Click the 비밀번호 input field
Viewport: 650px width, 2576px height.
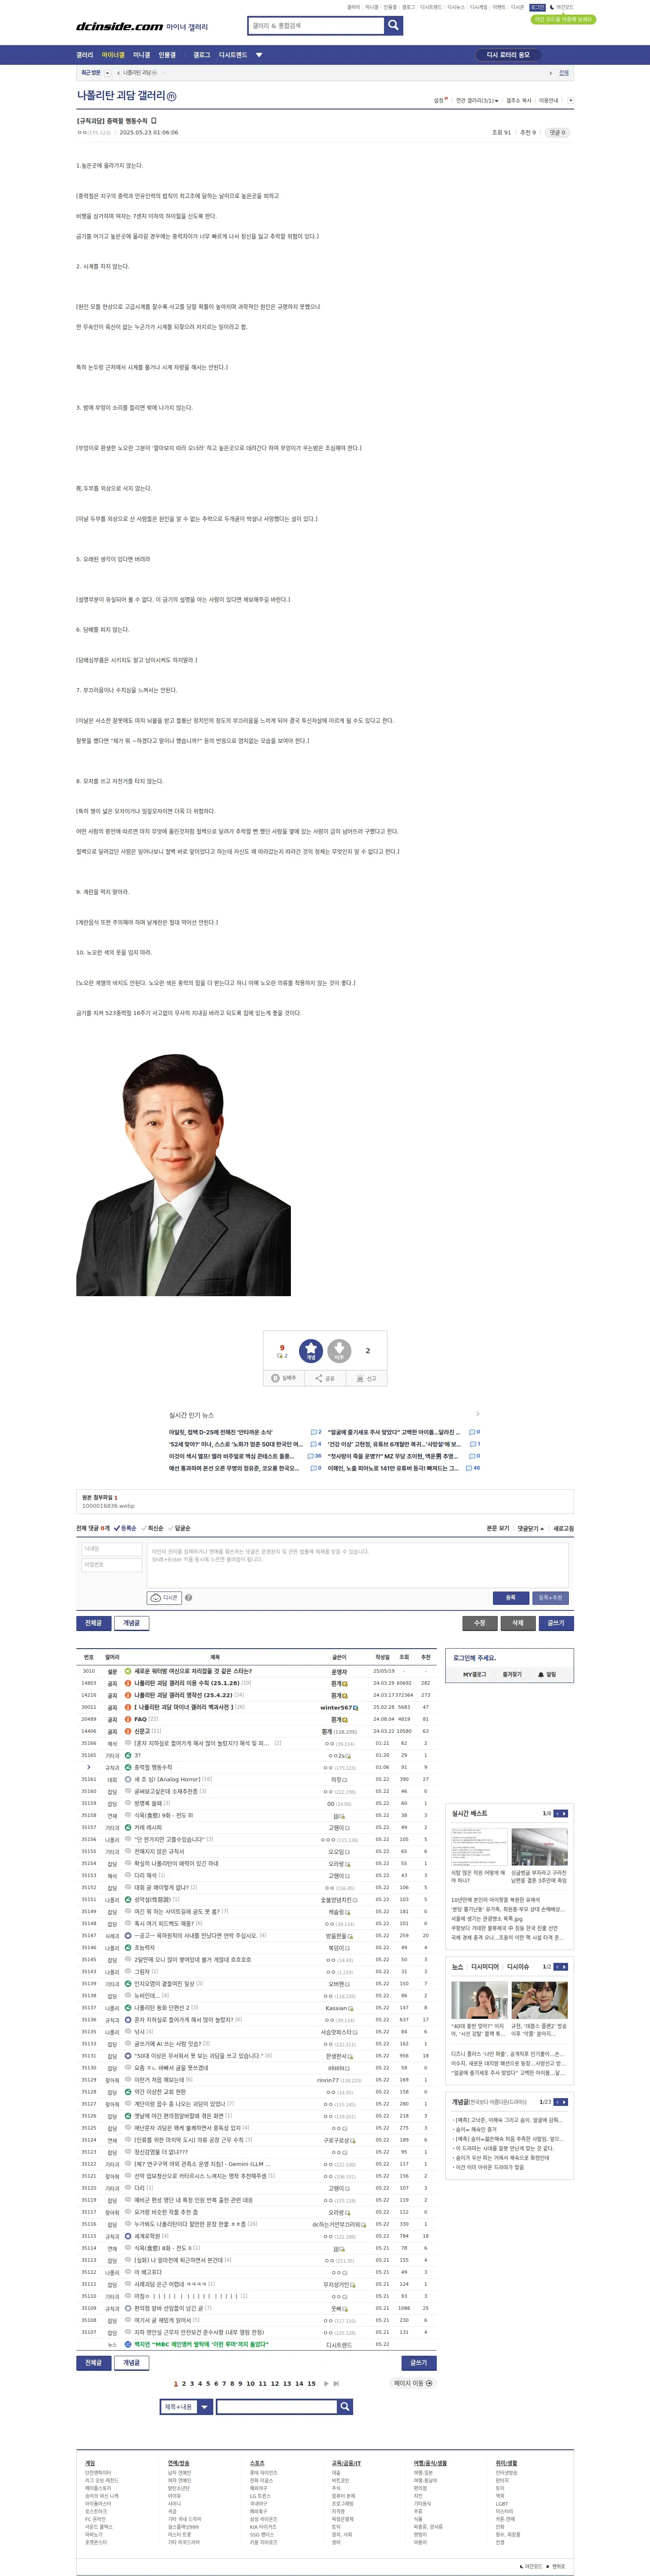pyautogui.click(x=111, y=1565)
